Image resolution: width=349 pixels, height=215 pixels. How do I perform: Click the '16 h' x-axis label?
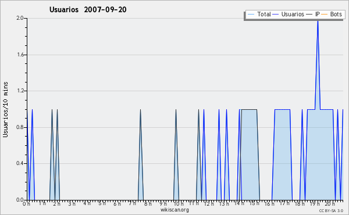(x=269, y=203)
